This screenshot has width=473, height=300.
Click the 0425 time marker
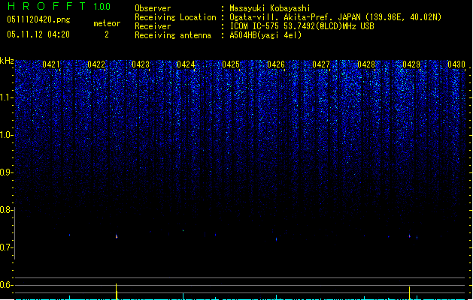pos(231,64)
